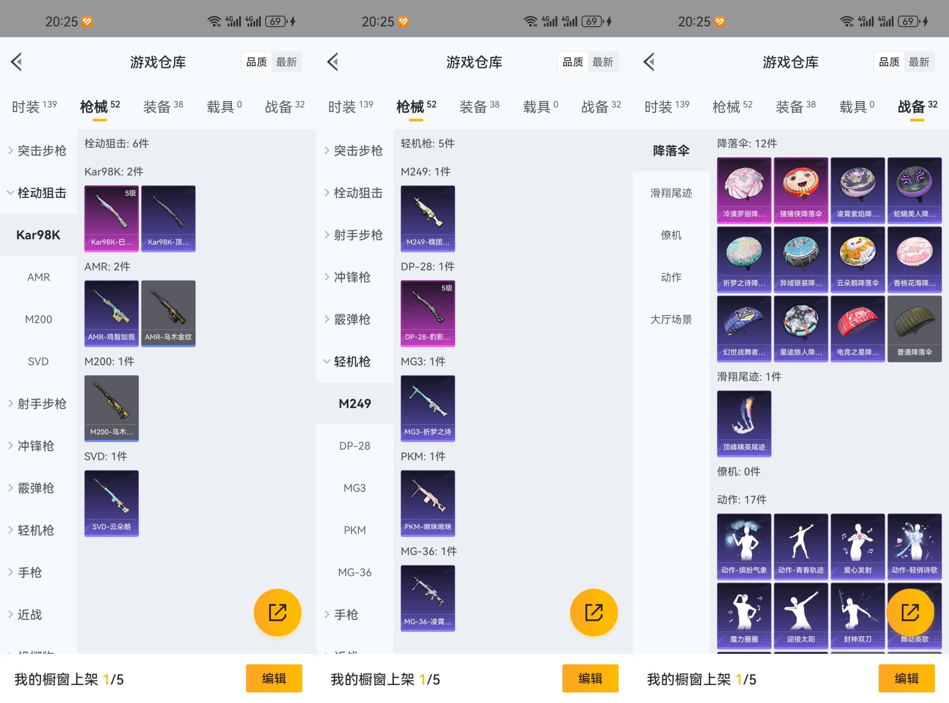Select the 封神双刀 emote
This screenshot has width=949, height=703.
point(857,616)
